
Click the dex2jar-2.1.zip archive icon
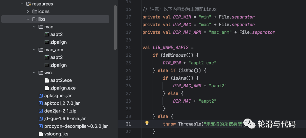40,111
